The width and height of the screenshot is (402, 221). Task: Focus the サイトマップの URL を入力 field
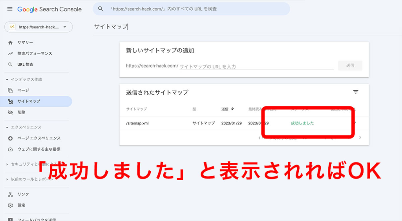tap(256, 66)
